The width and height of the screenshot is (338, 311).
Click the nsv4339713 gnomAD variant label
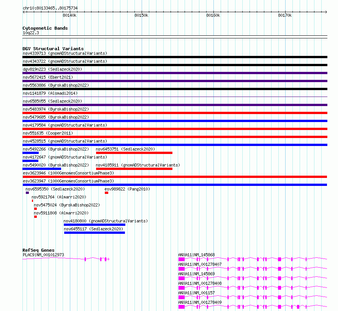pos(65,53)
